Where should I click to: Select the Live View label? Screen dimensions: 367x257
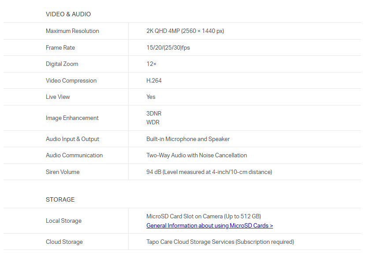pos(58,97)
